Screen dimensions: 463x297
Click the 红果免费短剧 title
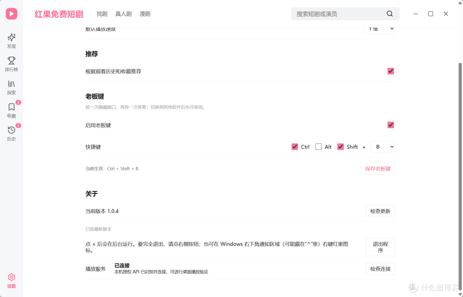point(59,14)
